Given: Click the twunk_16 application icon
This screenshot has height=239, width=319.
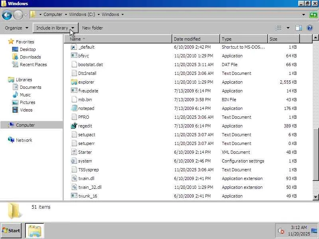Looking at the screenshot, I should tap(74, 196).
